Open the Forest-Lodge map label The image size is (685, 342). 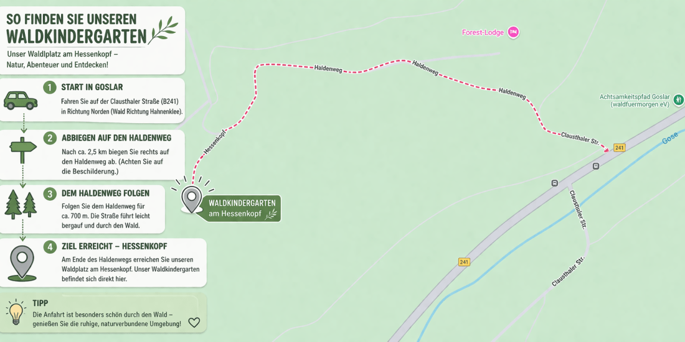483,32
